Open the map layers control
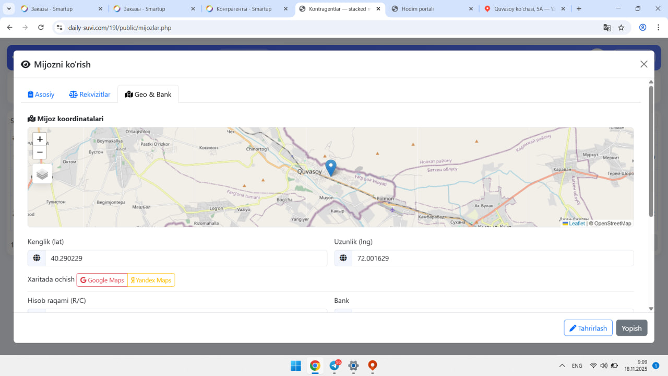This screenshot has height=376, width=668. 42,174
